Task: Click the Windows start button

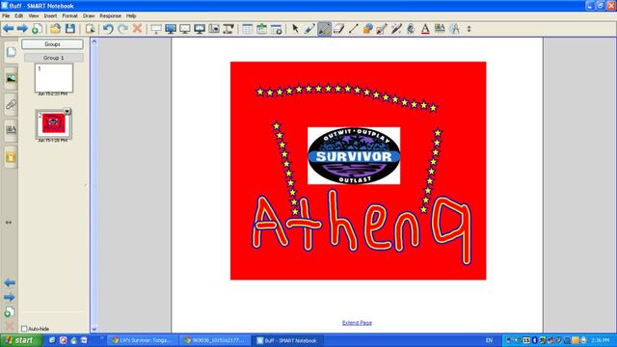Action: (20, 340)
